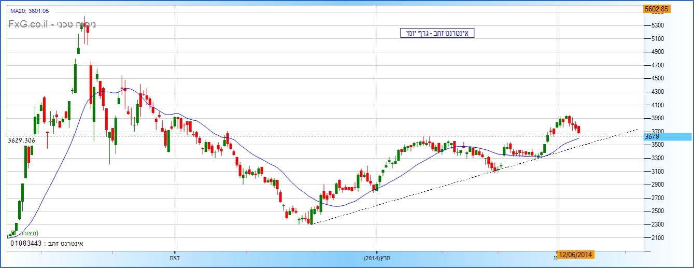Viewport: 694px width, 268px height.
Task: Click the right end of the blue MA20 line
Action: 578,138
